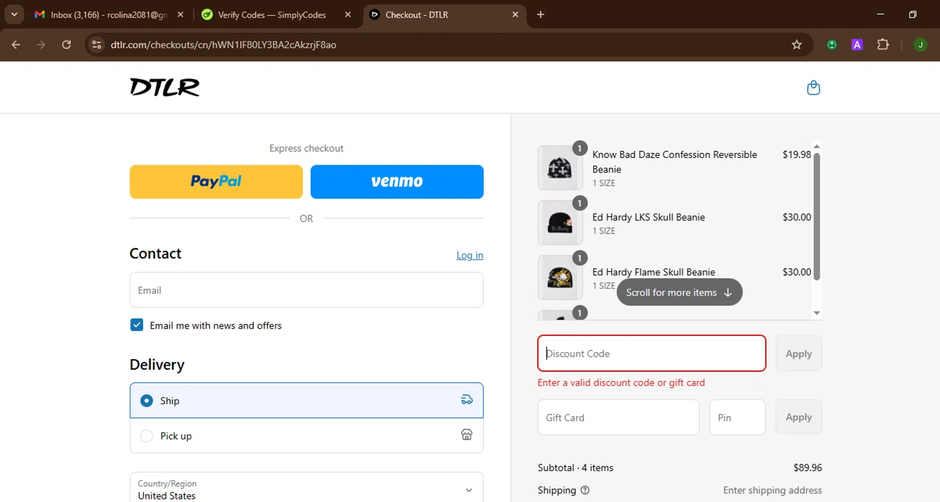Close the Gmail Inbox tab
Viewport: 940px width, 502px height.
[182, 14]
